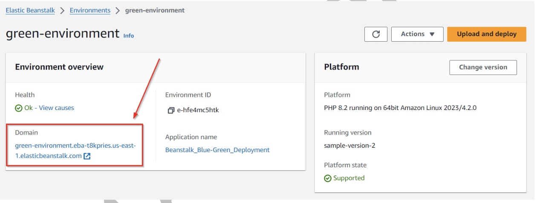
Task: Click the green-environment breadcrumb text
Action: pyautogui.click(x=155, y=11)
